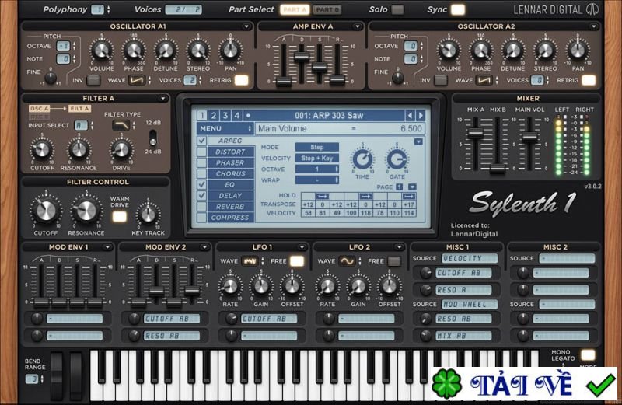Open arpeggiator Velocity Step + Key dropdown
Viewport: 622px width, 405px height.
(317, 159)
